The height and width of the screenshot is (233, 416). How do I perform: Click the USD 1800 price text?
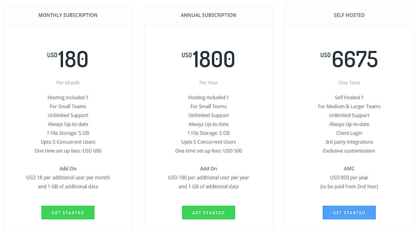coord(208,59)
